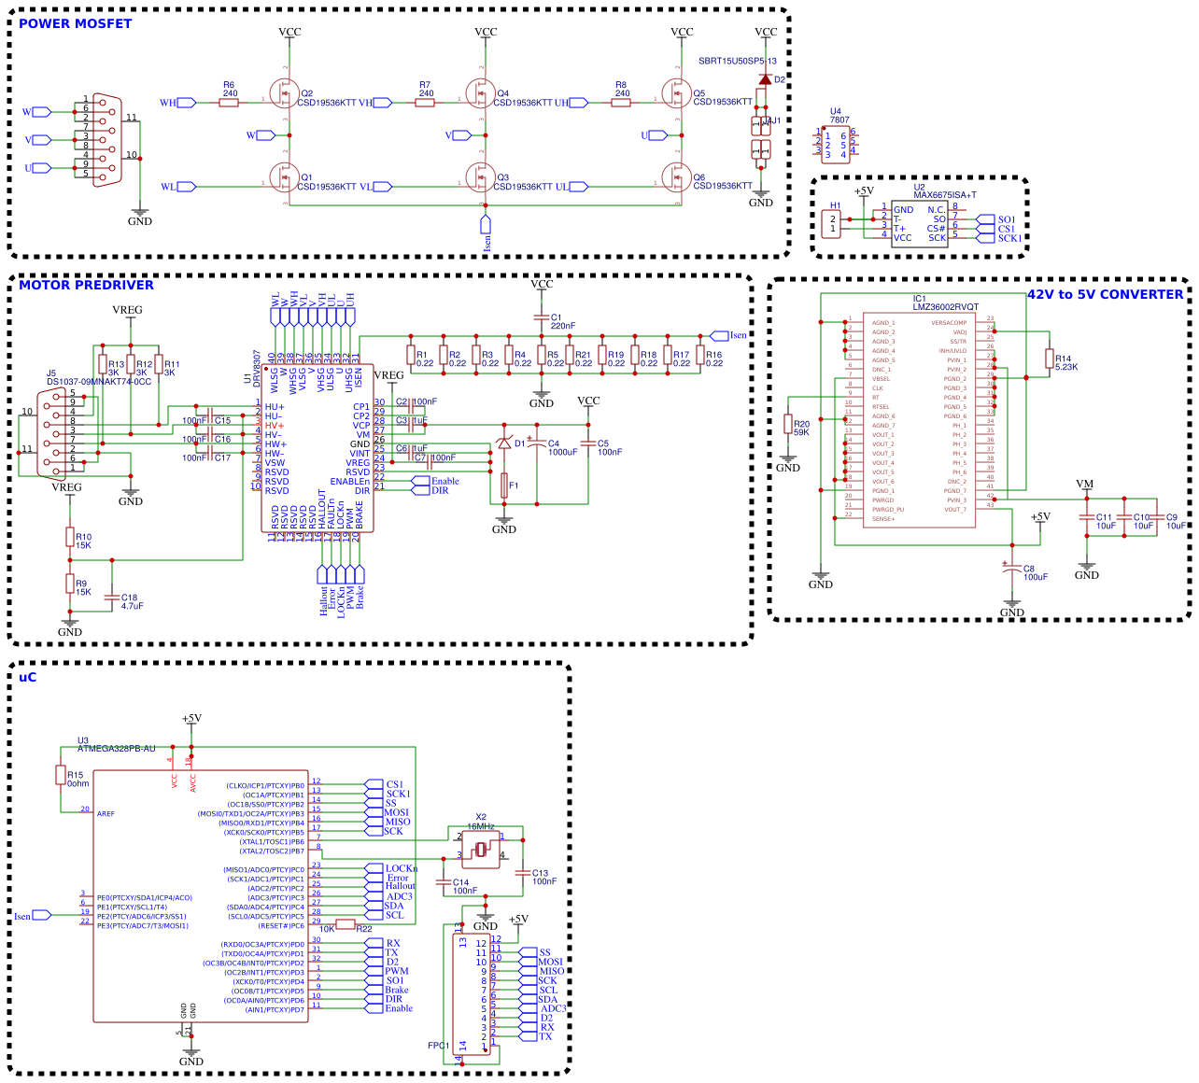1199x1083 pixels.
Task: Click the R22 reset pull-up resistor symbol
Action: click(x=346, y=924)
